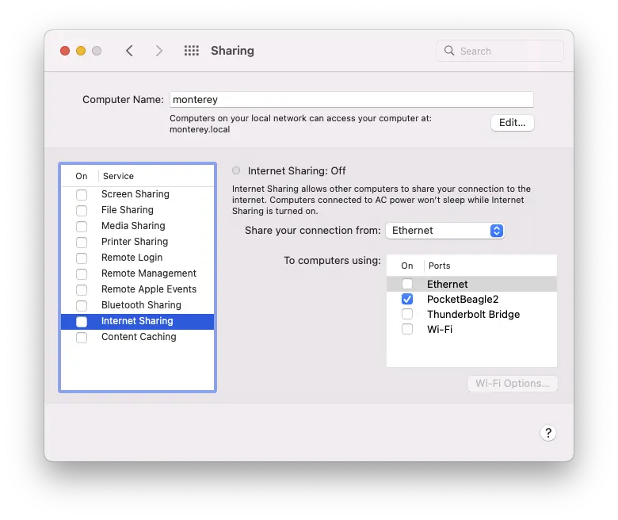Turn on the Internet Sharing checkbox
618x520 pixels.
(82, 322)
